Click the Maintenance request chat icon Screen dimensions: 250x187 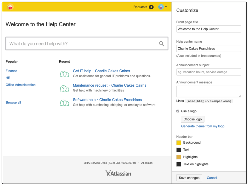coord(65,88)
